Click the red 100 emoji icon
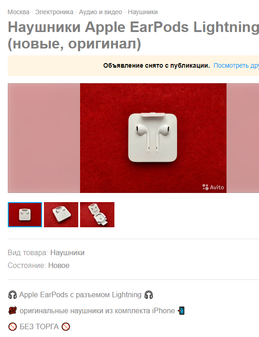 pyautogui.click(x=12, y=311)
